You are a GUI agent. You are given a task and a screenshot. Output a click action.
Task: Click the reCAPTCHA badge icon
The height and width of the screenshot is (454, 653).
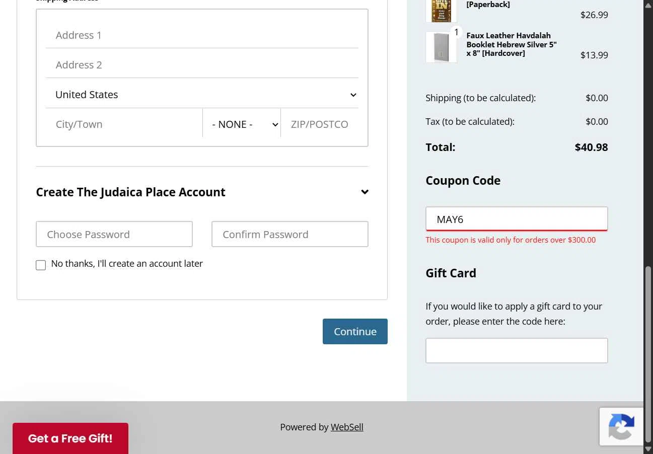[621, 426]
